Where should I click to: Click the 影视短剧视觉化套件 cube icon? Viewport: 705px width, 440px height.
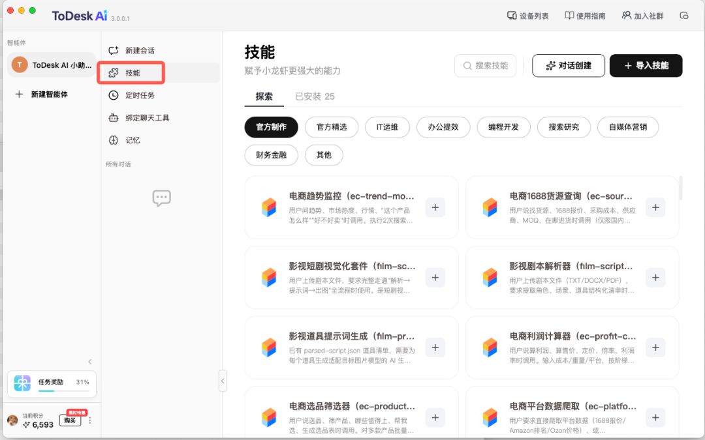point(269,278)
